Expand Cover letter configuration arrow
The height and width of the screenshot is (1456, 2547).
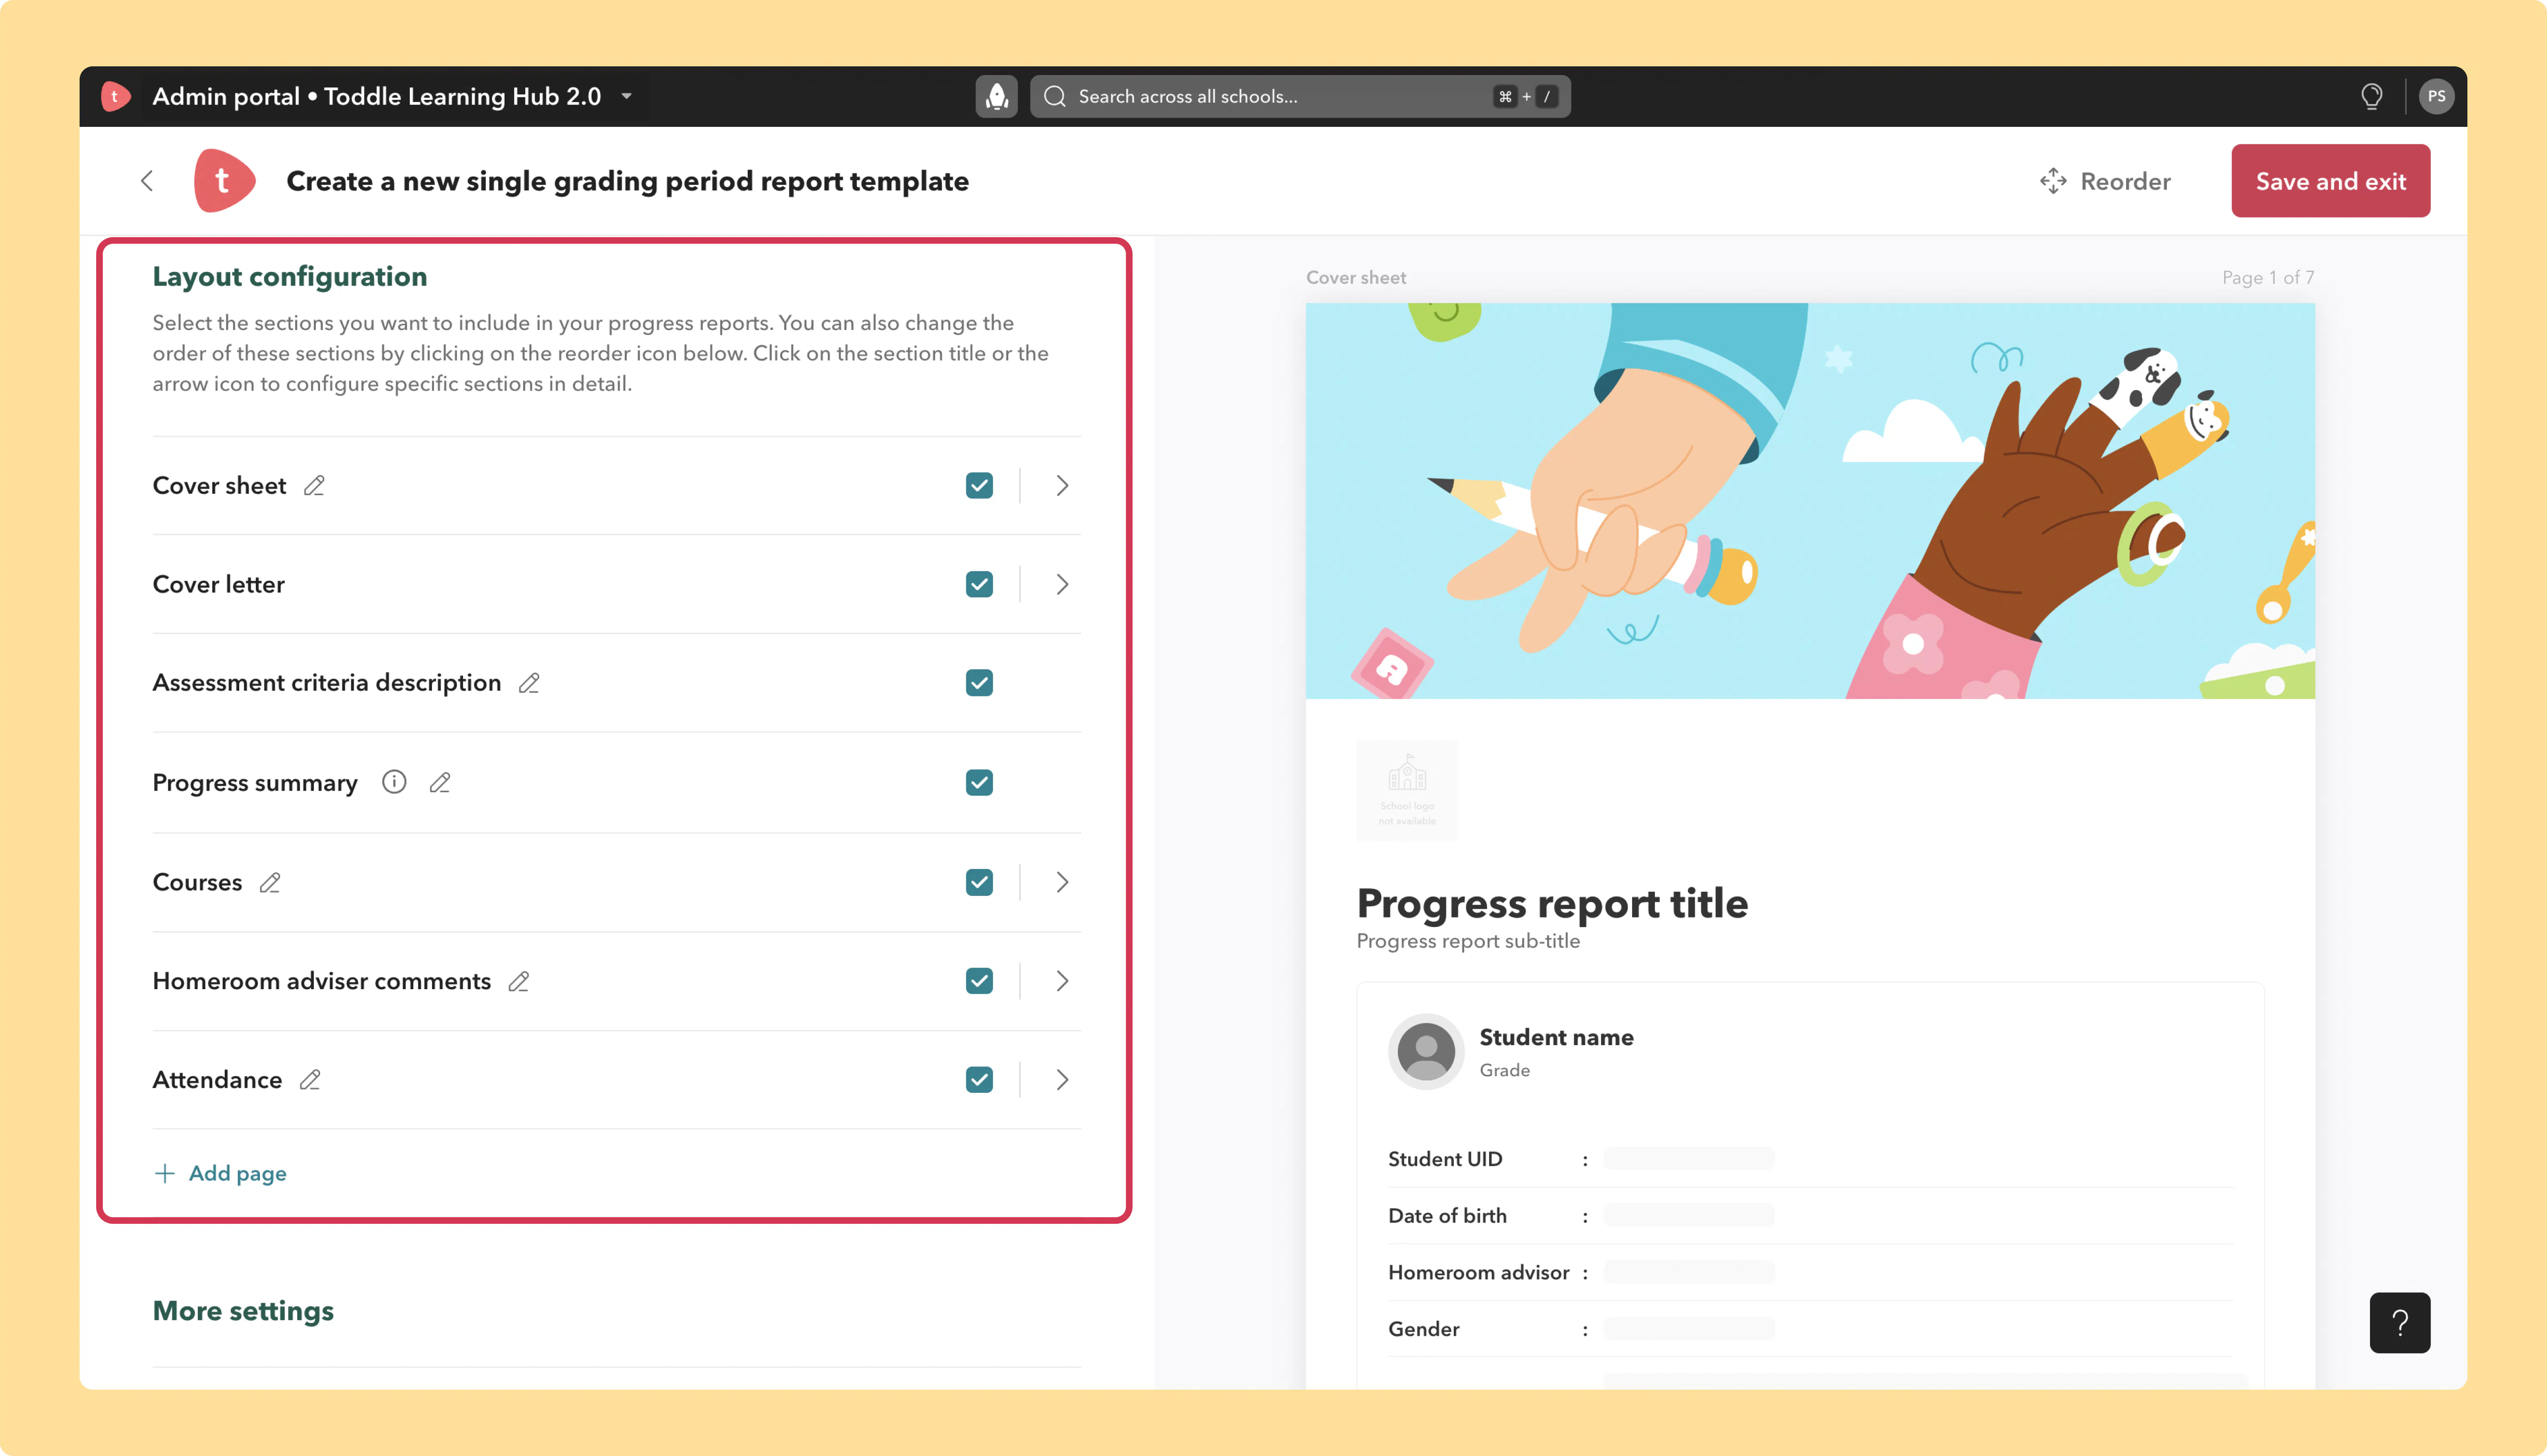tap(1062, 584)
